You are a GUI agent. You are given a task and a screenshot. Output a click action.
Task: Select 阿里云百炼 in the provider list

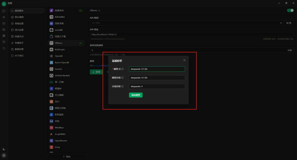tap(66, 108)
